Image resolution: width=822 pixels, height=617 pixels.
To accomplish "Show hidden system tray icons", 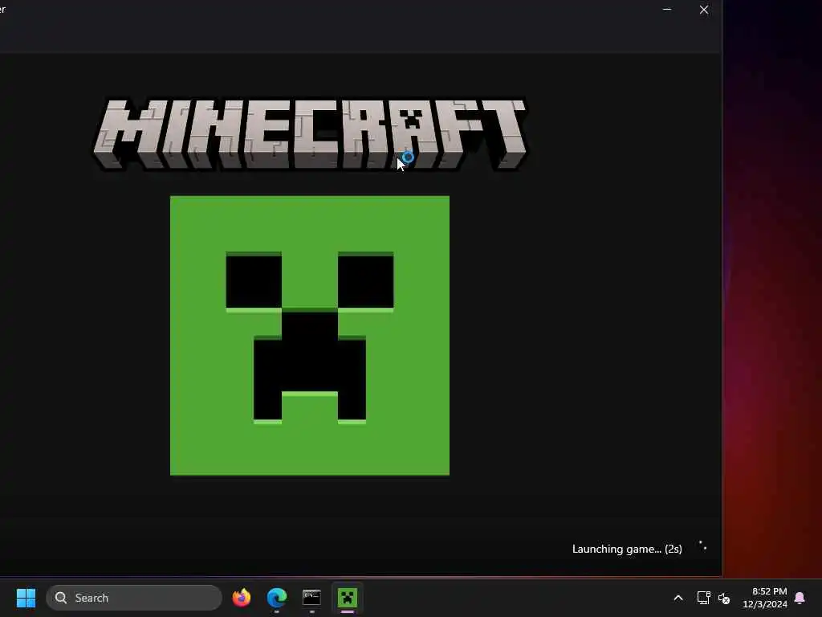I will (x=678, y=598).
